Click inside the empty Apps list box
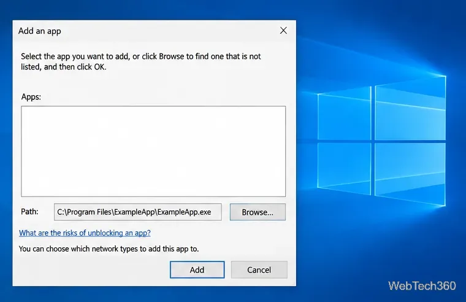The image size is (466, 302). (x=153, y=151)
